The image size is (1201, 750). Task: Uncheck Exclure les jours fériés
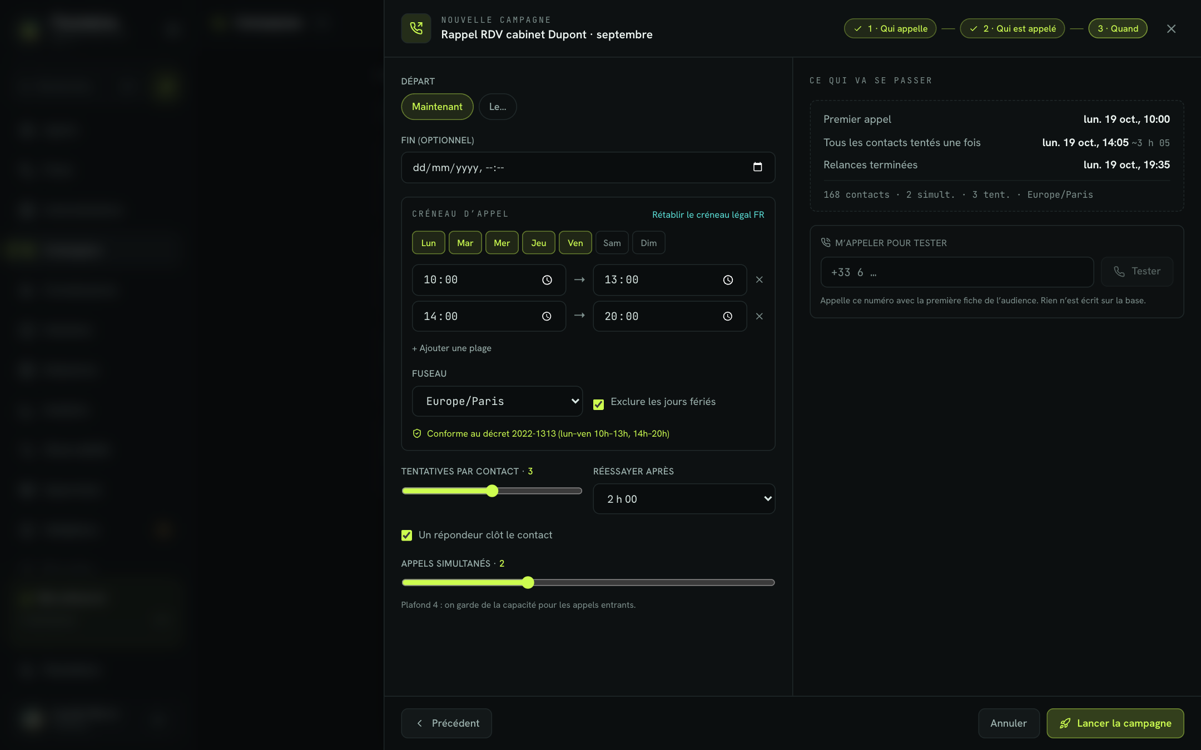(598, 404)
